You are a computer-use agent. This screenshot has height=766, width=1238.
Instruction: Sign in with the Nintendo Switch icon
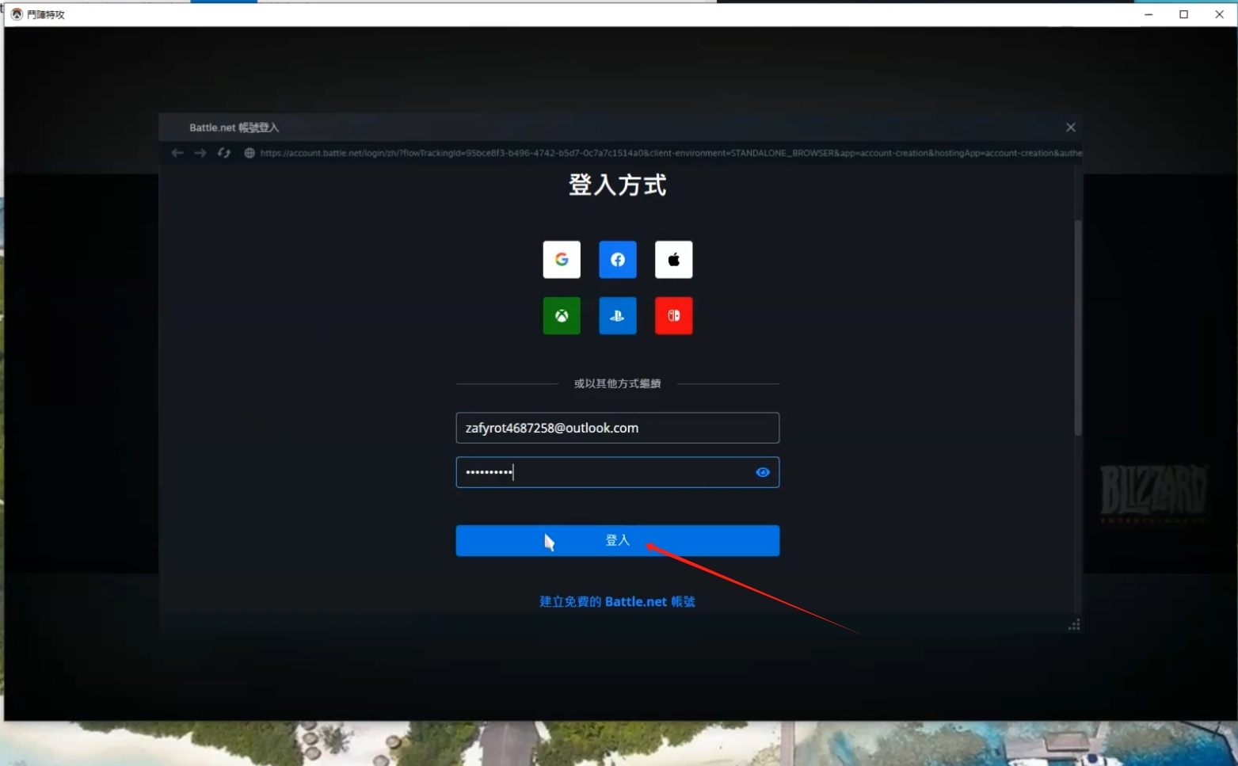coord(674,316)
